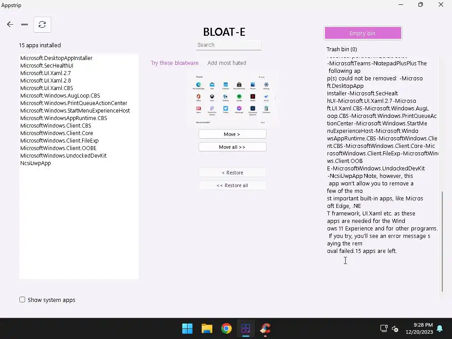Restore down the Appstrip window
The image size is (452, 339).
point(421,4)
